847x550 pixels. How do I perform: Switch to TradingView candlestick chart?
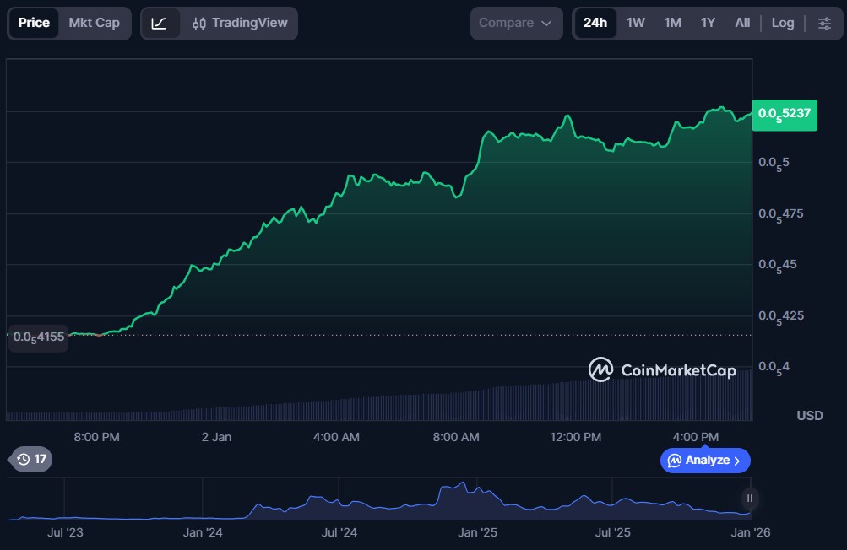coord(240,23)
